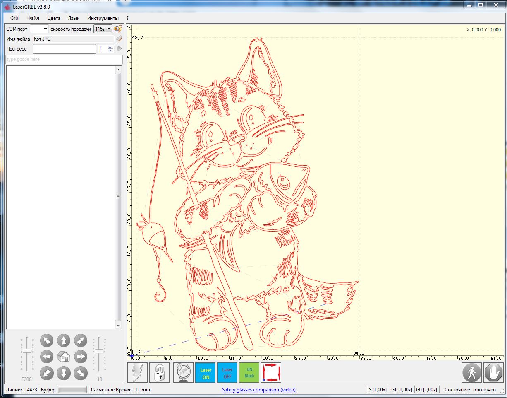Open Safety glasses comparison video link
The height and width of the screenshot is (398, 507).
(258, 390)
